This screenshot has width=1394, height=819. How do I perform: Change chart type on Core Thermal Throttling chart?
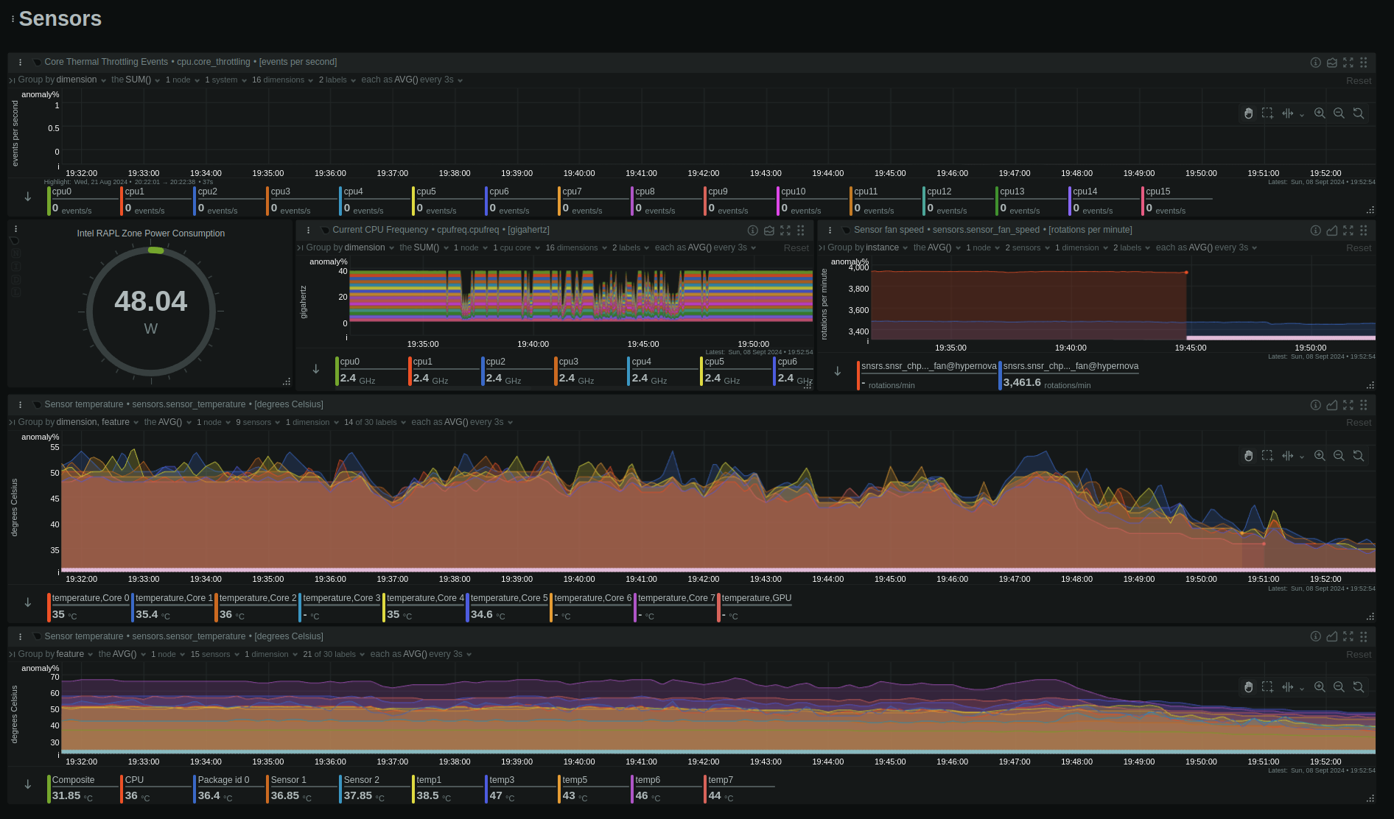pyautogui.click(x=1332, y=63)
